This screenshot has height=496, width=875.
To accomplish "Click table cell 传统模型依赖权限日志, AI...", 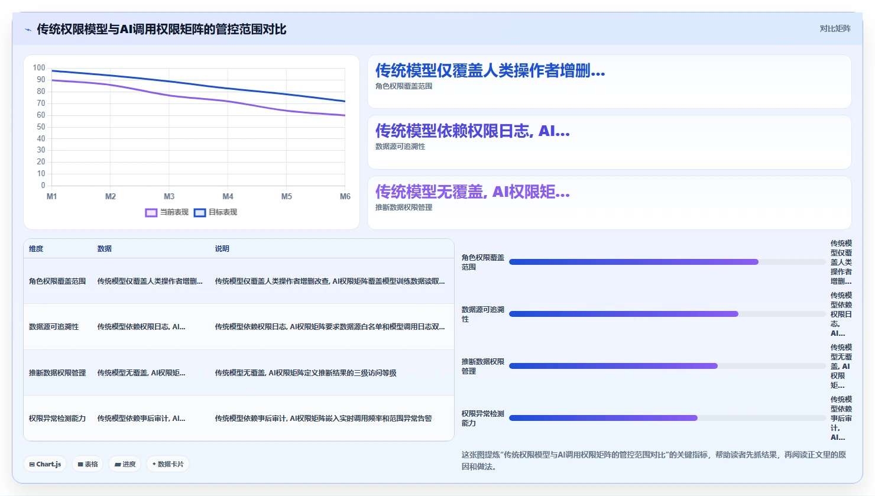I will (x=141, y=327).
